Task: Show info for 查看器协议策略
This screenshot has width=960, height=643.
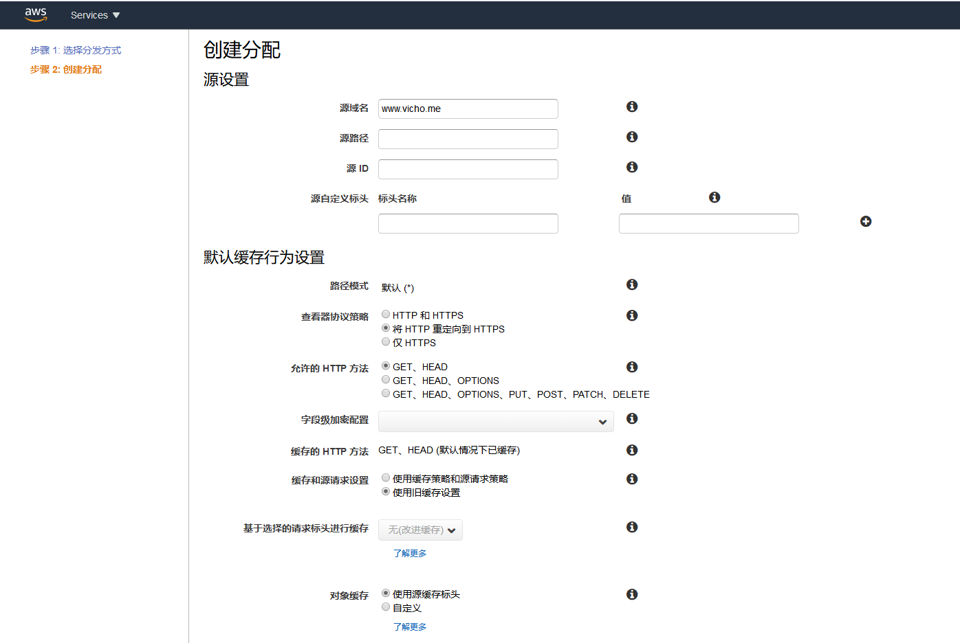Action: 632,315
